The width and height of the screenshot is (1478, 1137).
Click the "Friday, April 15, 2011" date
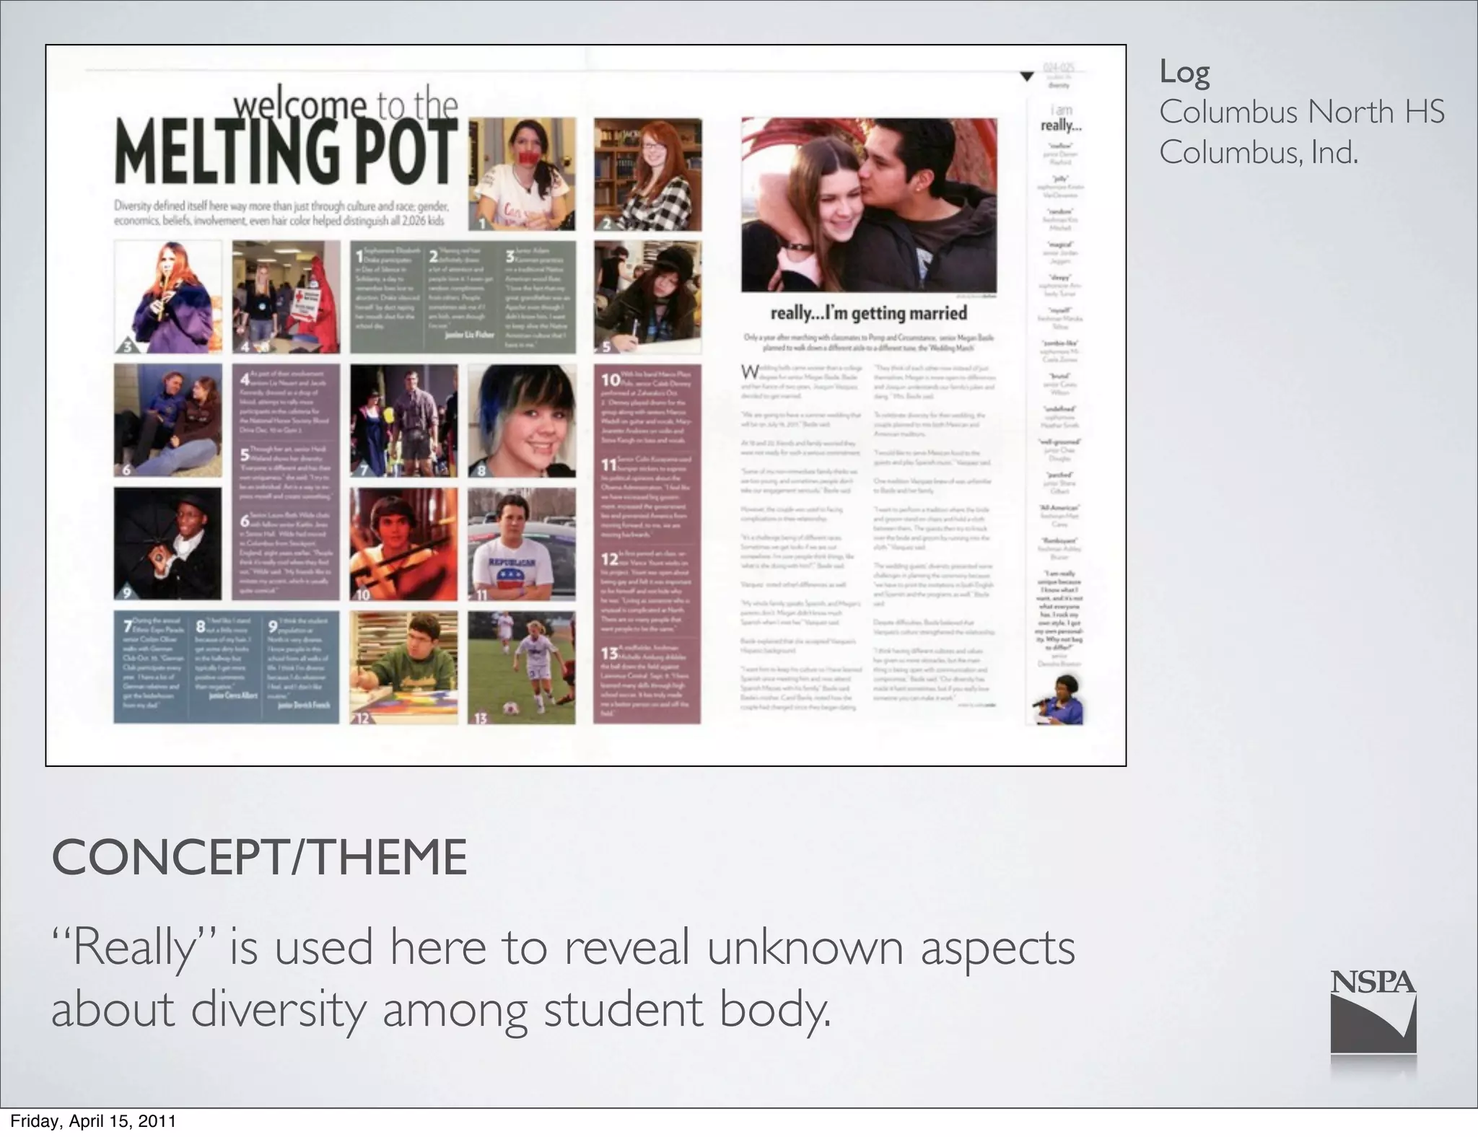[93, 1121]
